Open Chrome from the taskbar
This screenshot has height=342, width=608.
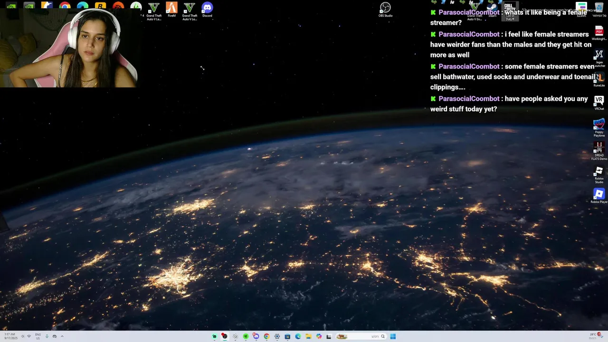(x=266, y=336)
